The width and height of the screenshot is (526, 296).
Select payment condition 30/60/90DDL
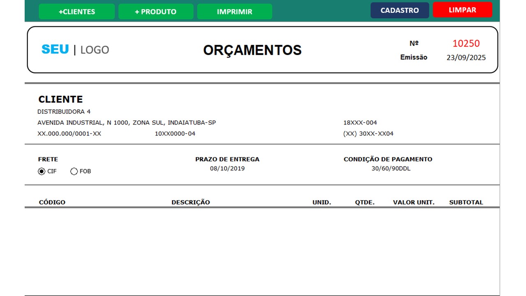[391, 169]
